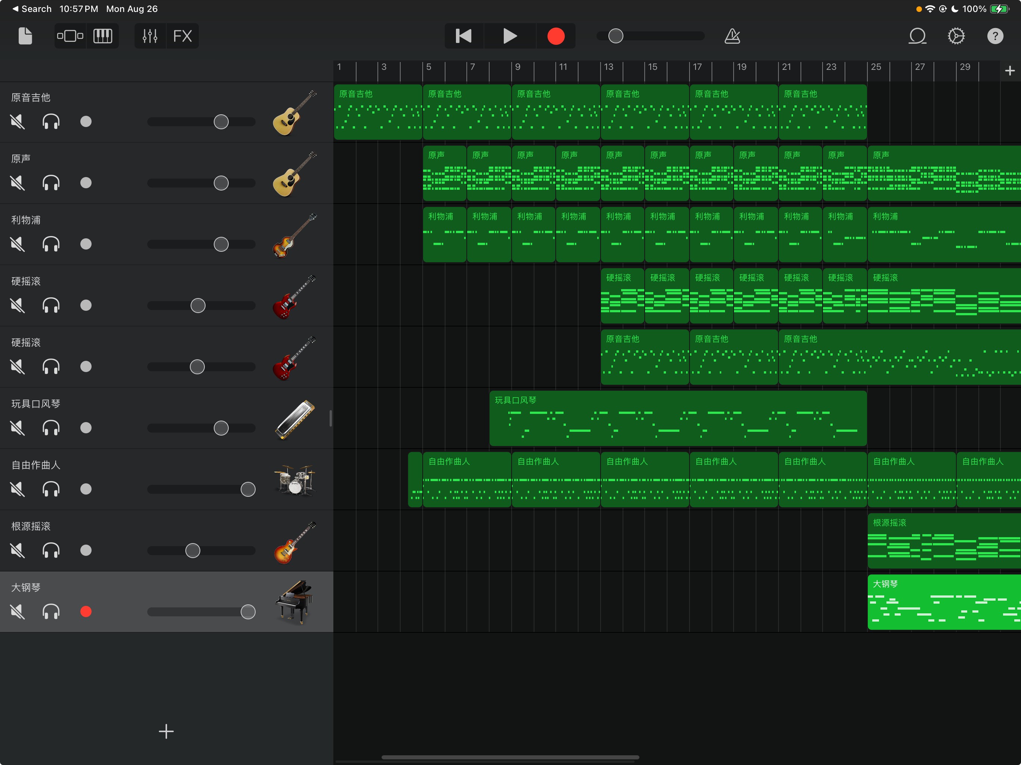Add a new track with plus button
Viewport: 1021px width, 765px height.
pos(166,731)
